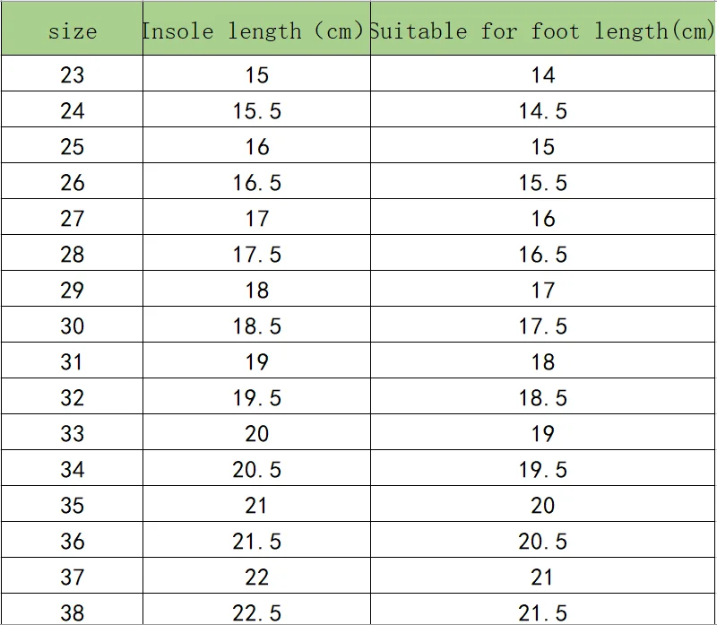717x625 pixels.
Task: Select the size 29 cell
Action: [73, 290]
